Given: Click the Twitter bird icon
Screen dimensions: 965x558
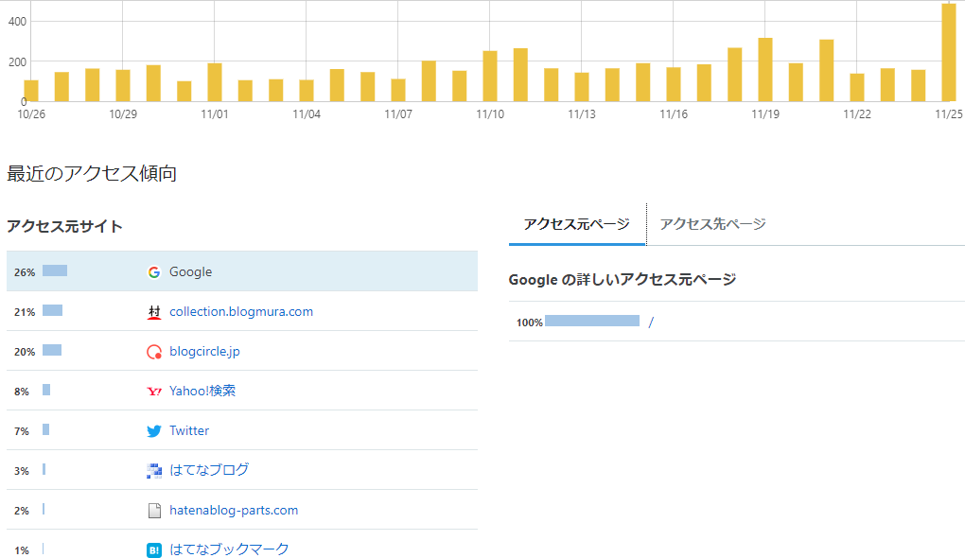Looking at the screenshot, I should click(153, 430).
